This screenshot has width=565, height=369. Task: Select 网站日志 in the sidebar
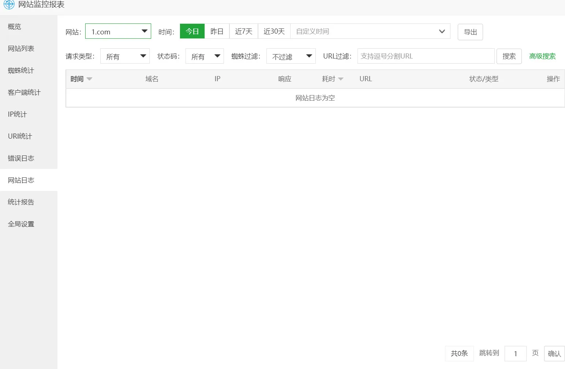pyautogui.click(x=29, y=180)
